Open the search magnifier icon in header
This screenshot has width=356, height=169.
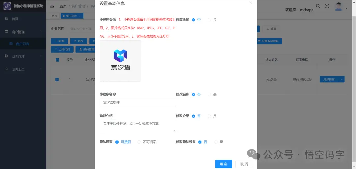[318, 6]
